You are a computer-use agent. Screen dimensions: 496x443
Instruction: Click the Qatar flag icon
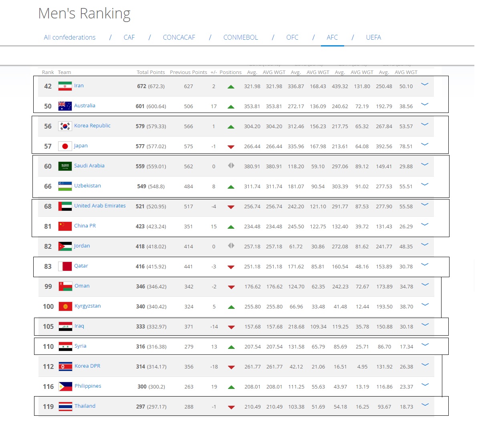click(x=65, y=266)
